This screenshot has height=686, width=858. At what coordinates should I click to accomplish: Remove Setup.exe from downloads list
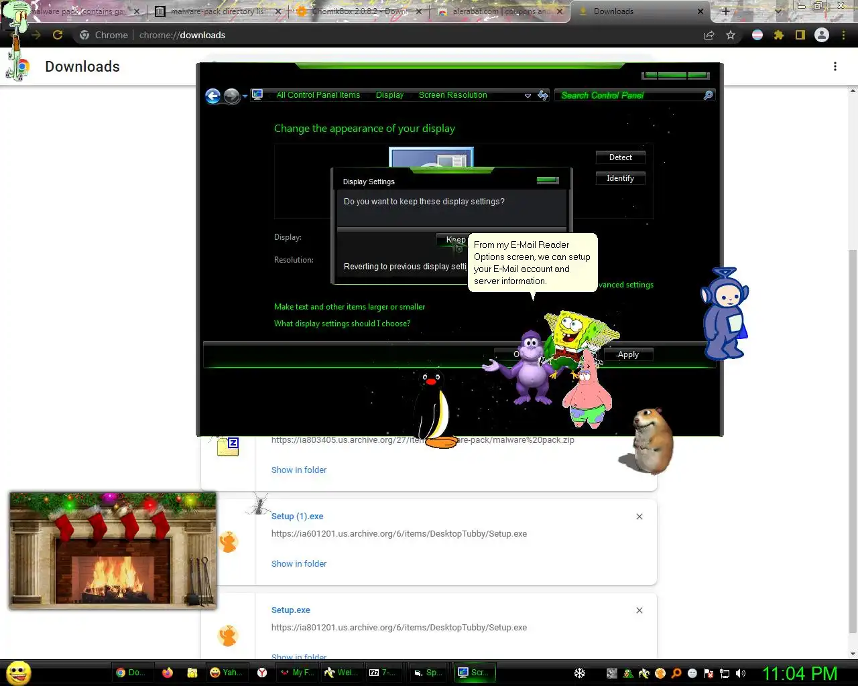639,610
